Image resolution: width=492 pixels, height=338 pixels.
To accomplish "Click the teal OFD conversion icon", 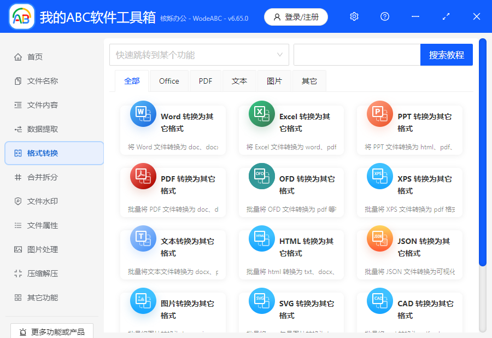I will tap(262, 176).
